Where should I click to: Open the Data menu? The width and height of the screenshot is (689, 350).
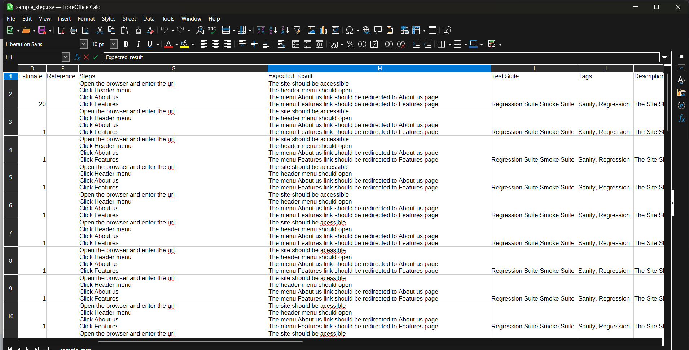click(149, 19)
